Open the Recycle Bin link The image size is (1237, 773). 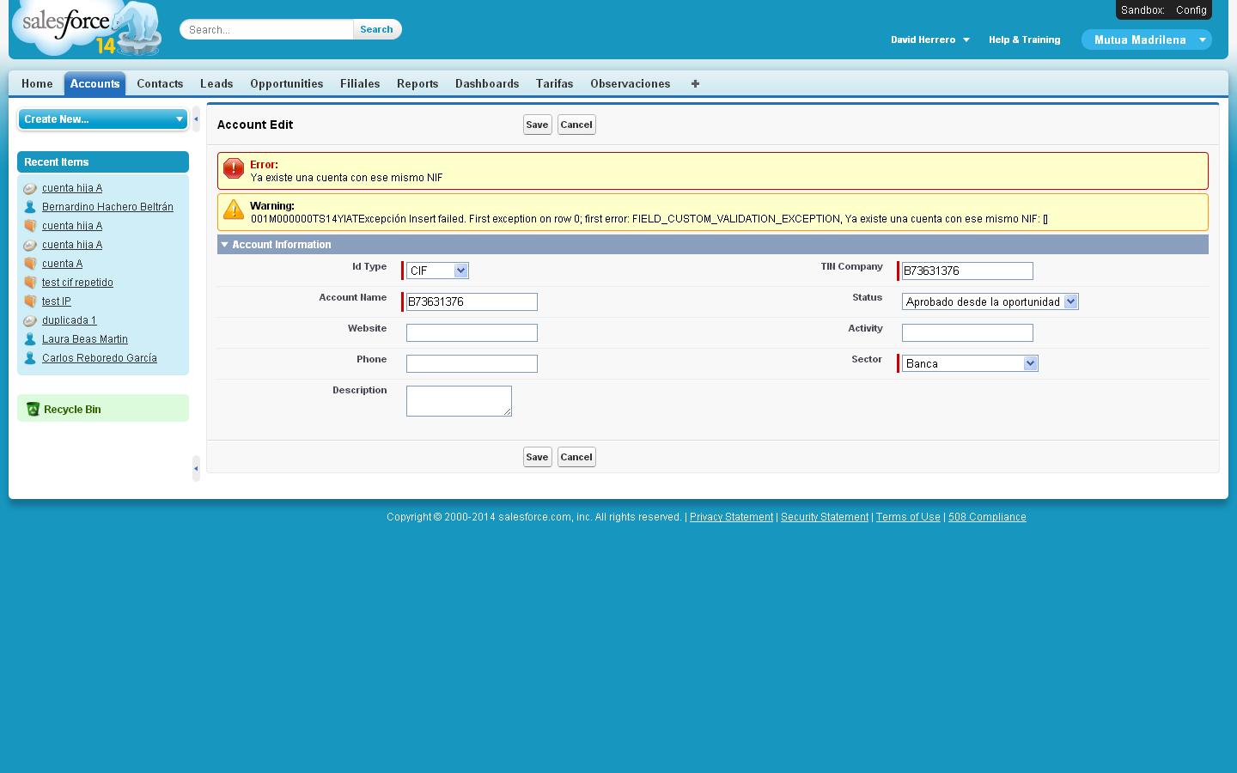point(72,410)
